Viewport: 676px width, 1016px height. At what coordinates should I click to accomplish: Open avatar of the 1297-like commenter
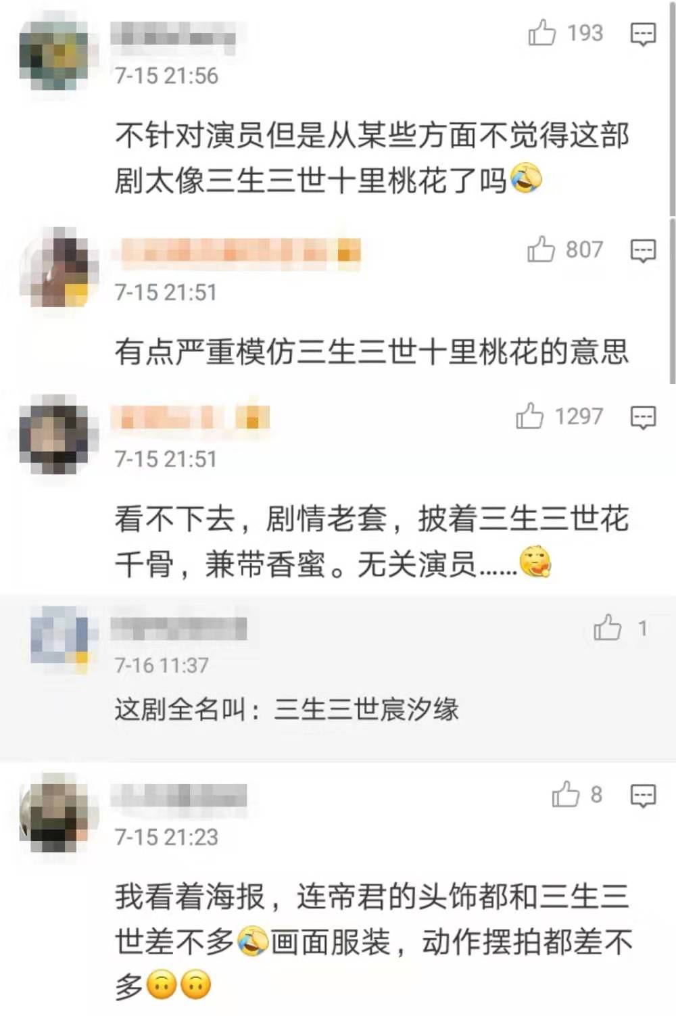(x=54, y=435)
